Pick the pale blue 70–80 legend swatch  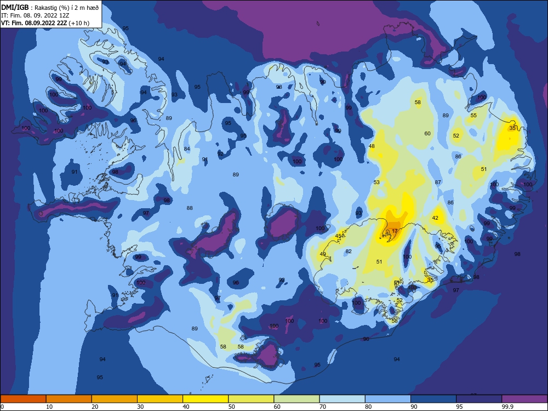pos(342,399)
